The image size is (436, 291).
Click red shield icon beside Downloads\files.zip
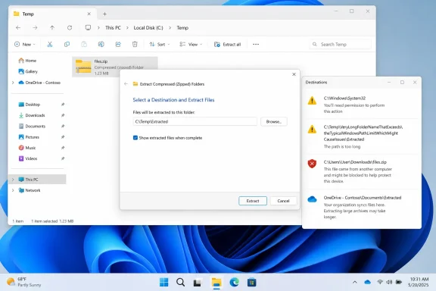[x=312, y=164]
